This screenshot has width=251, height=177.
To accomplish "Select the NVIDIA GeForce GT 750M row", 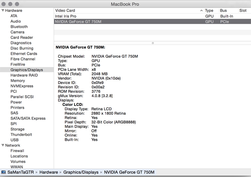I will coord(152,22).
